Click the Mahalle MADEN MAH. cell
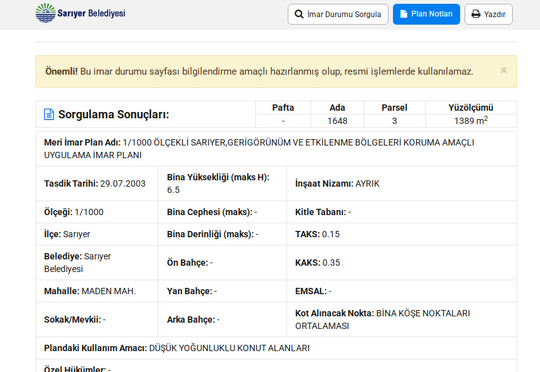540x372 pixels. click(x=97, y=291)
